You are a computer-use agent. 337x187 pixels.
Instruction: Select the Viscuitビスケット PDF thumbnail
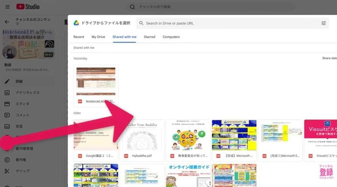(321, 135)
